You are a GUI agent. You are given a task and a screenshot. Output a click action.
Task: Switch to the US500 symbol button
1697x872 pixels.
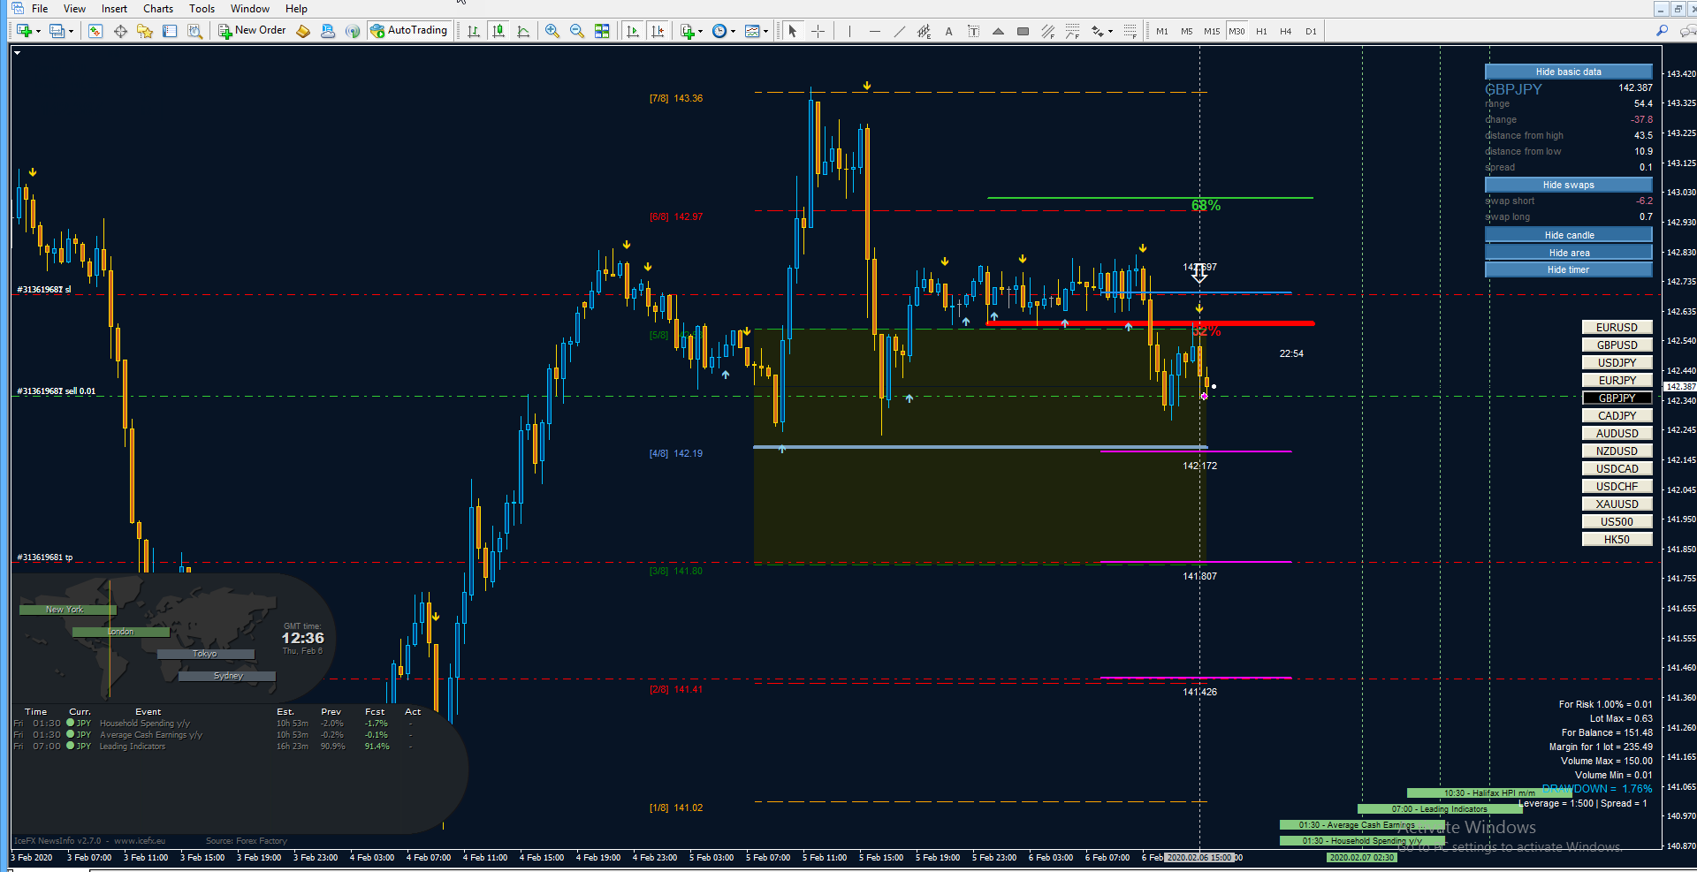pos(1617,521)
